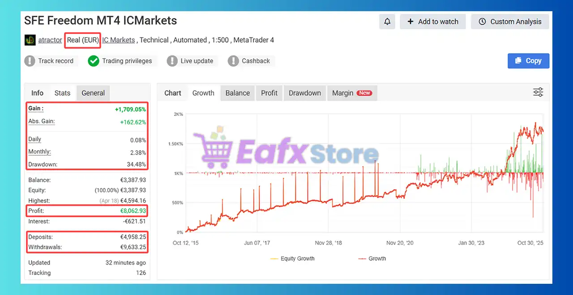Click the notification bell icon

387,21
